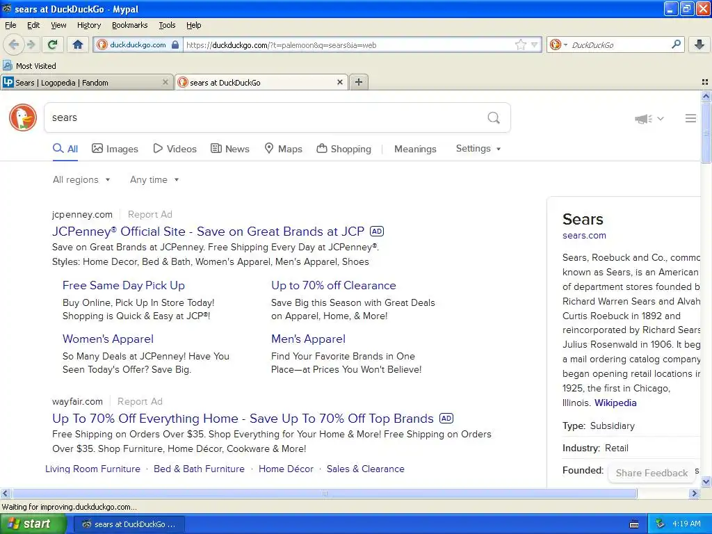This screenshot has width=712, height=534.
Task: Expand the Any time filter dropdown
Action: 154,180
